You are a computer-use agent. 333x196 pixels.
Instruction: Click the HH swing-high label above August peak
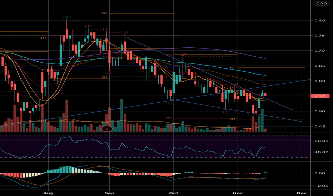click(x=67, y=17)
